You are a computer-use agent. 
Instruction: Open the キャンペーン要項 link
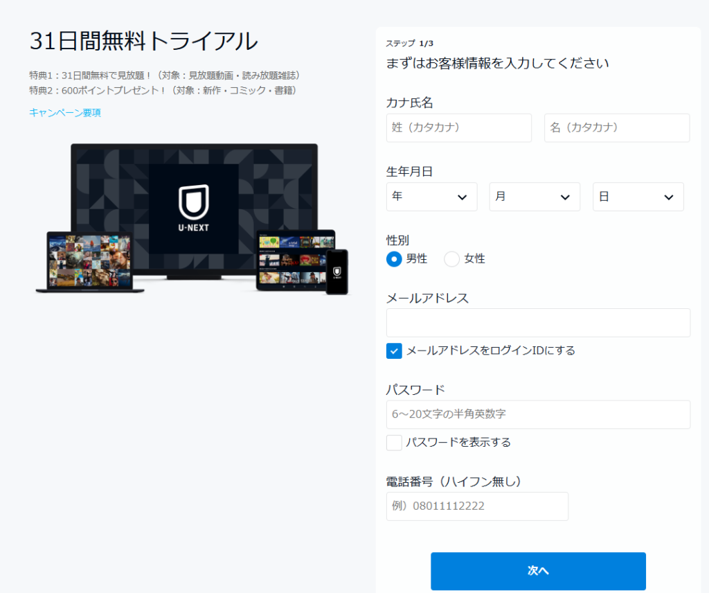(x=65, y=112)
